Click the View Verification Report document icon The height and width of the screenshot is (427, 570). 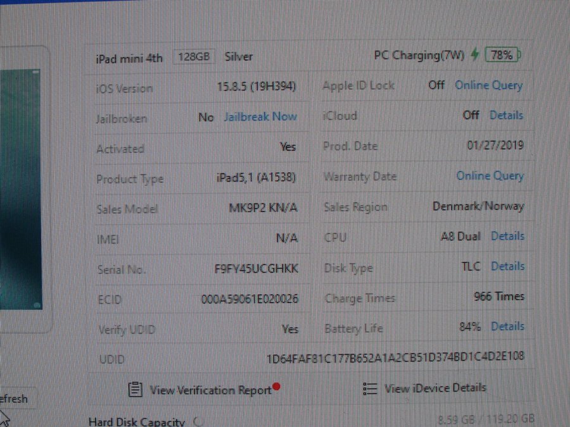pos(135,389)
